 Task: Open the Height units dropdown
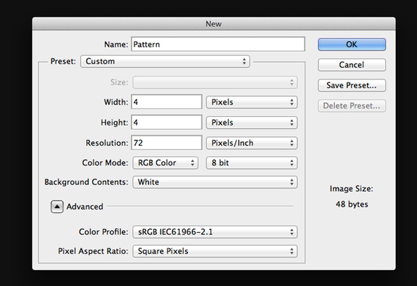pyautogui.click(x=252, y=123)
